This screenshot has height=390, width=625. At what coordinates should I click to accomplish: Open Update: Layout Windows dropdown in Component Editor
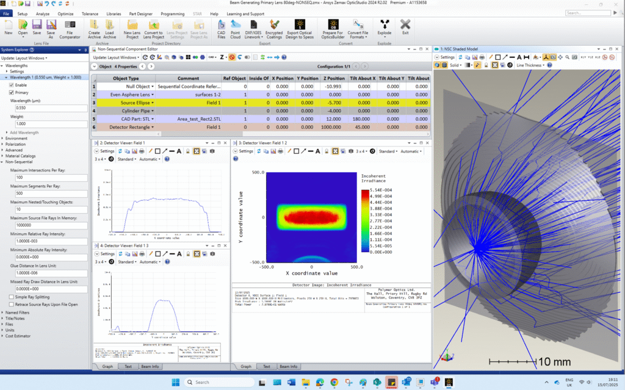(x=116, y=57)
